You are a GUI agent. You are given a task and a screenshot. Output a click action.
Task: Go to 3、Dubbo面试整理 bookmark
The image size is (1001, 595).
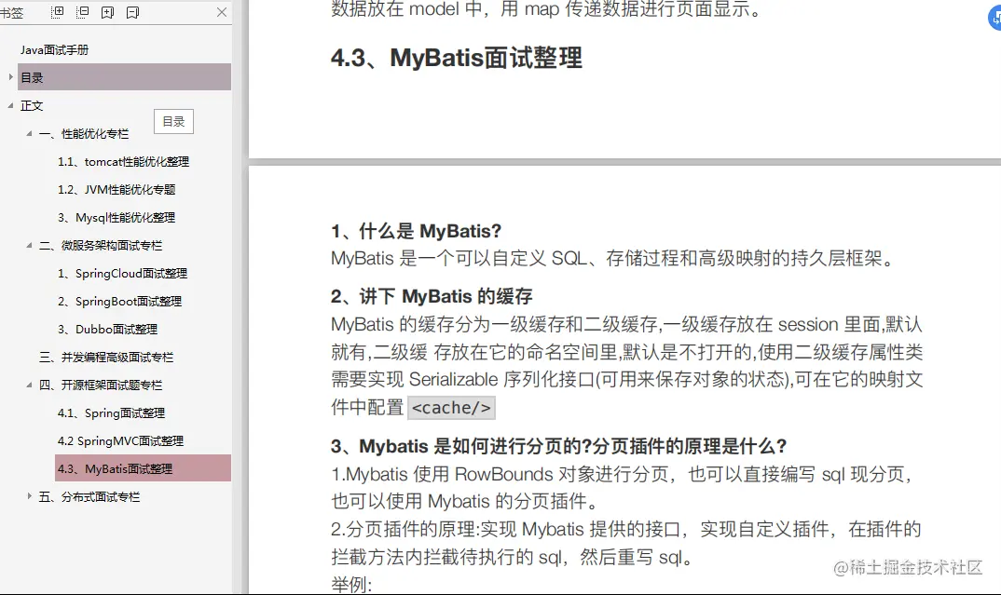click(107, 329)
